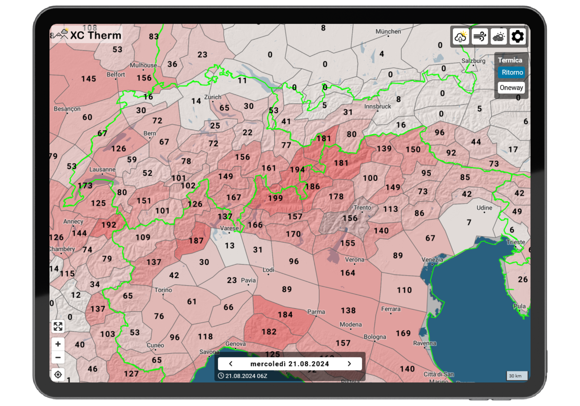Toggle fullscreen map view
The image size is (580, 406).
pyautogui.click(x=58, y=326)
